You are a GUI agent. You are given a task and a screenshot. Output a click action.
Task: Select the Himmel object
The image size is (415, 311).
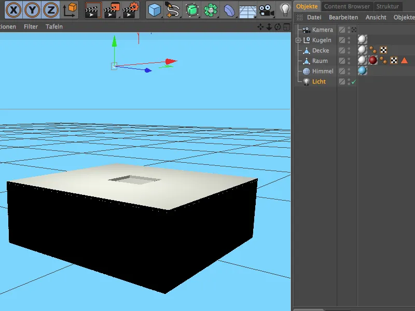(323, 71)
